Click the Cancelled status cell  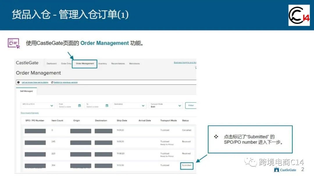187,130
